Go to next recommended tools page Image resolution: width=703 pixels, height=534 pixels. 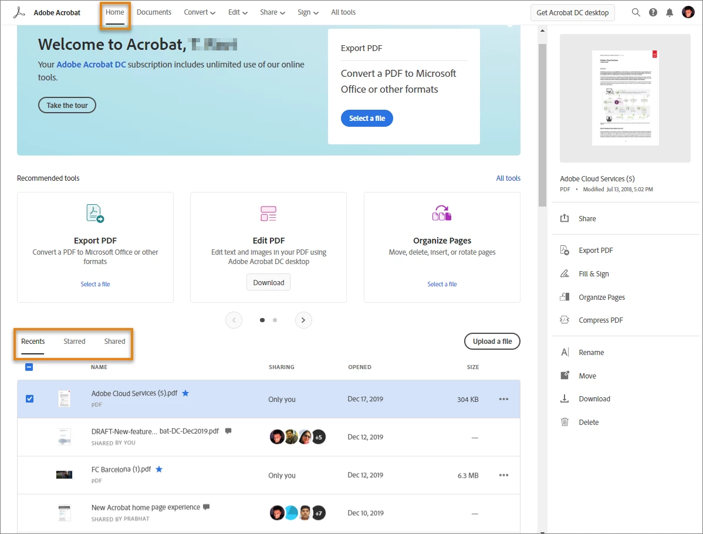[x=303, y=320]
